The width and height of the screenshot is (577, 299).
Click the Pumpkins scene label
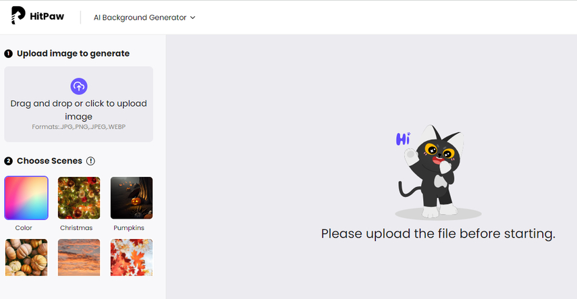pos(129,228)
